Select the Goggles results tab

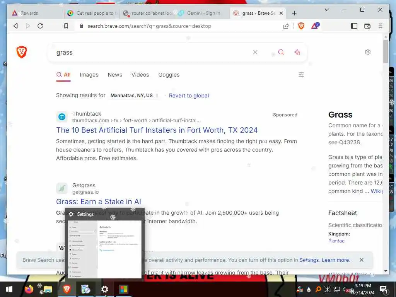tap(169, 75)
